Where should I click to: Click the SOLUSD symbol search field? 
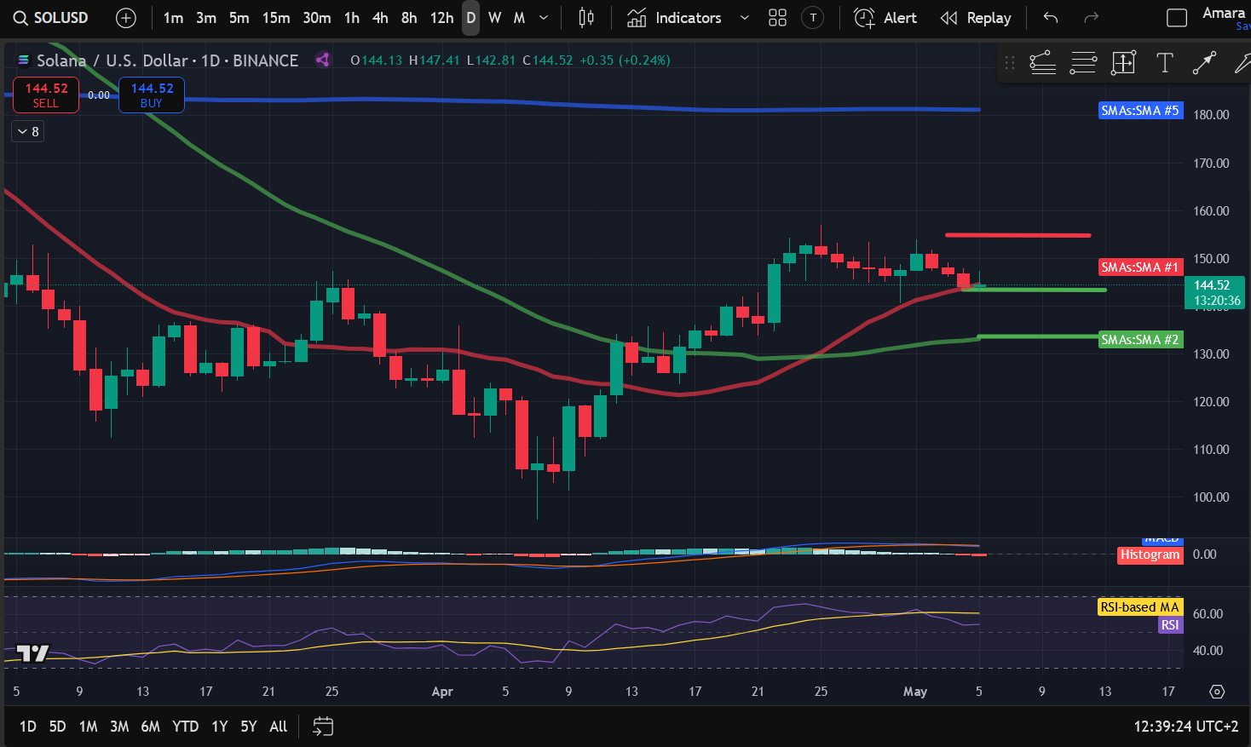53,18
